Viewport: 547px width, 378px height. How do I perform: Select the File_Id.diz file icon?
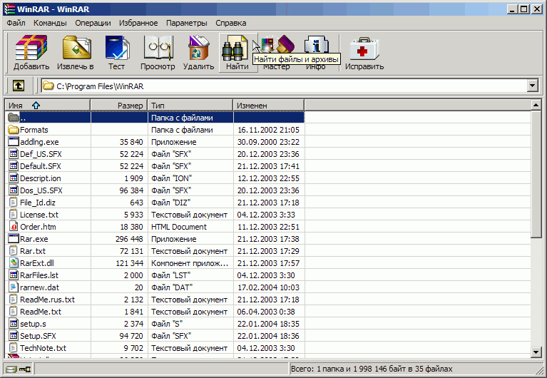click(14, 203)
